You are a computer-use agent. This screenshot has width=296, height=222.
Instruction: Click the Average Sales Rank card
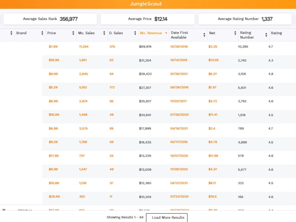point(50,19)
